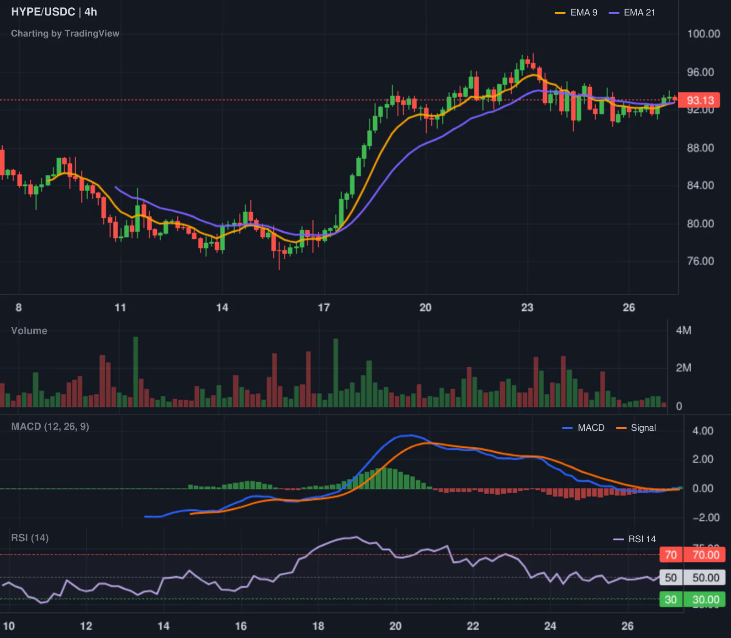Click the 2.00 MACD axis label

(x=703, y=459)
